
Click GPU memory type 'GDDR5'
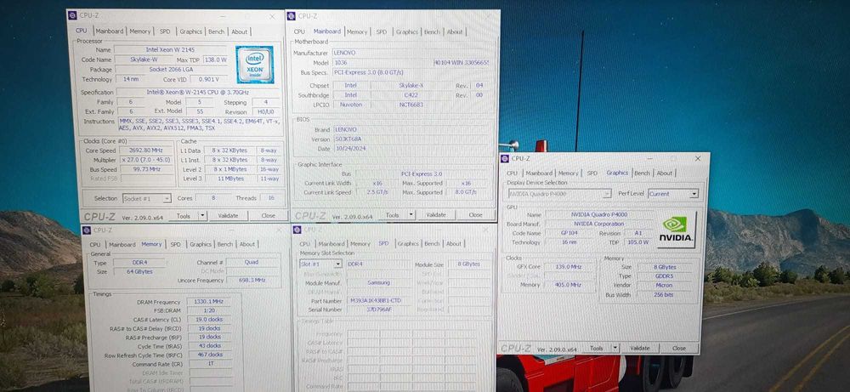point(664,276)
